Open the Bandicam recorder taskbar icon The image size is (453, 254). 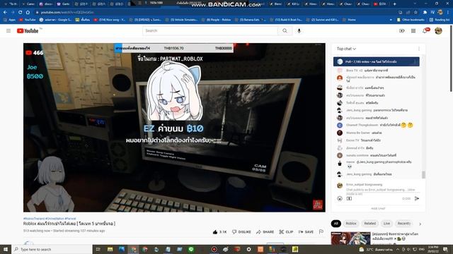(x=214, y=249)
